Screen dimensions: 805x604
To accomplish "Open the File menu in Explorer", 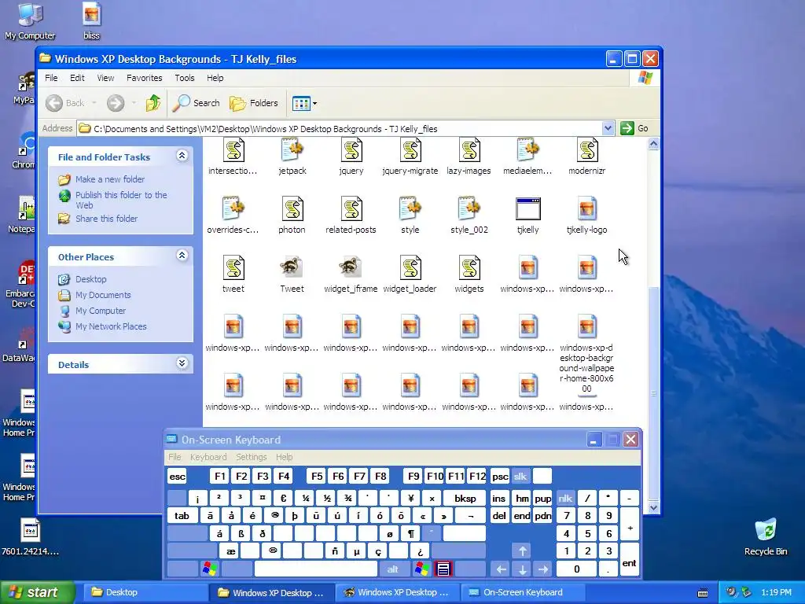I will (x=51, y=78).
